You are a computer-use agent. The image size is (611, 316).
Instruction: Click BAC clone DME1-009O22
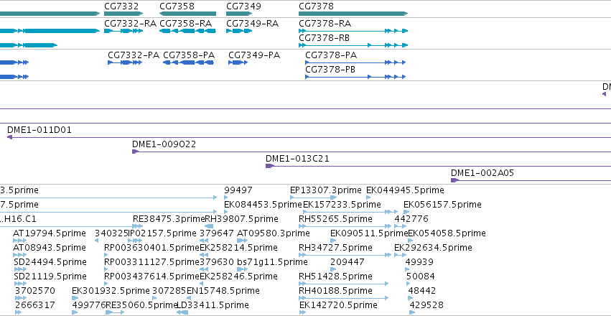[164, 144]
